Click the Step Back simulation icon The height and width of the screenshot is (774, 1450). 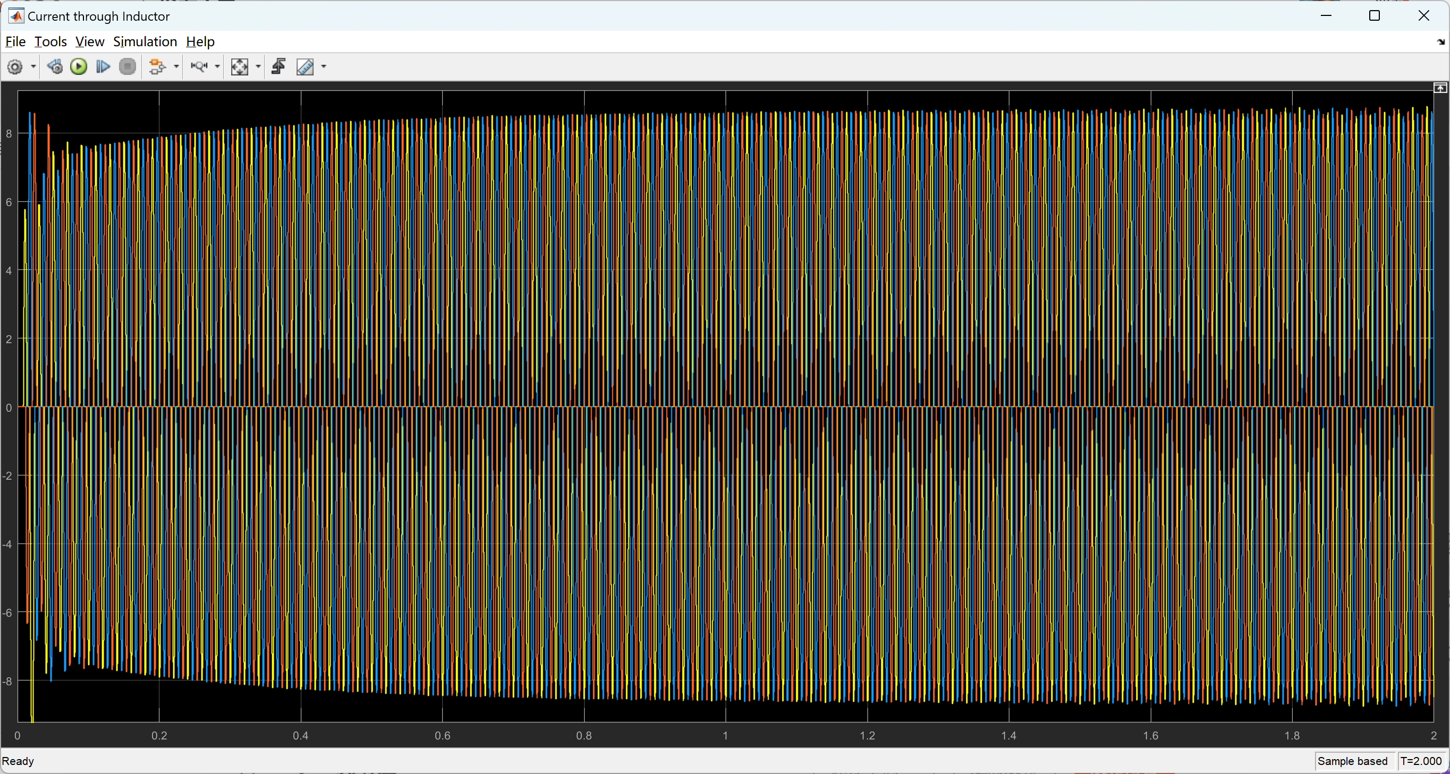click(x=55, y=67)
